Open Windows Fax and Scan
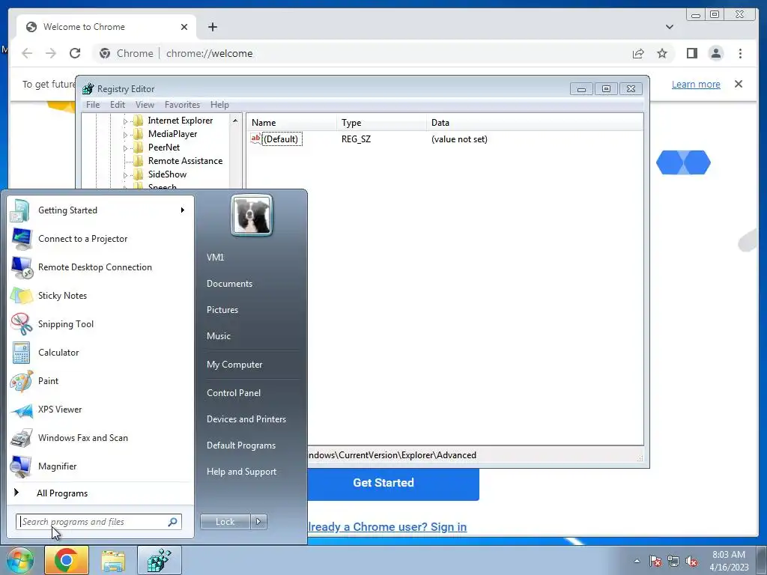The width and height of the screenshot is (767, 575). click(100, 437)
